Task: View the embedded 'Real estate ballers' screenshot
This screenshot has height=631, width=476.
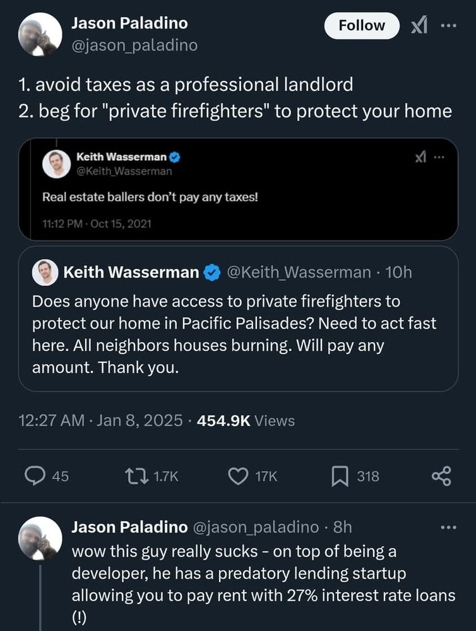Action: (238, 189)
